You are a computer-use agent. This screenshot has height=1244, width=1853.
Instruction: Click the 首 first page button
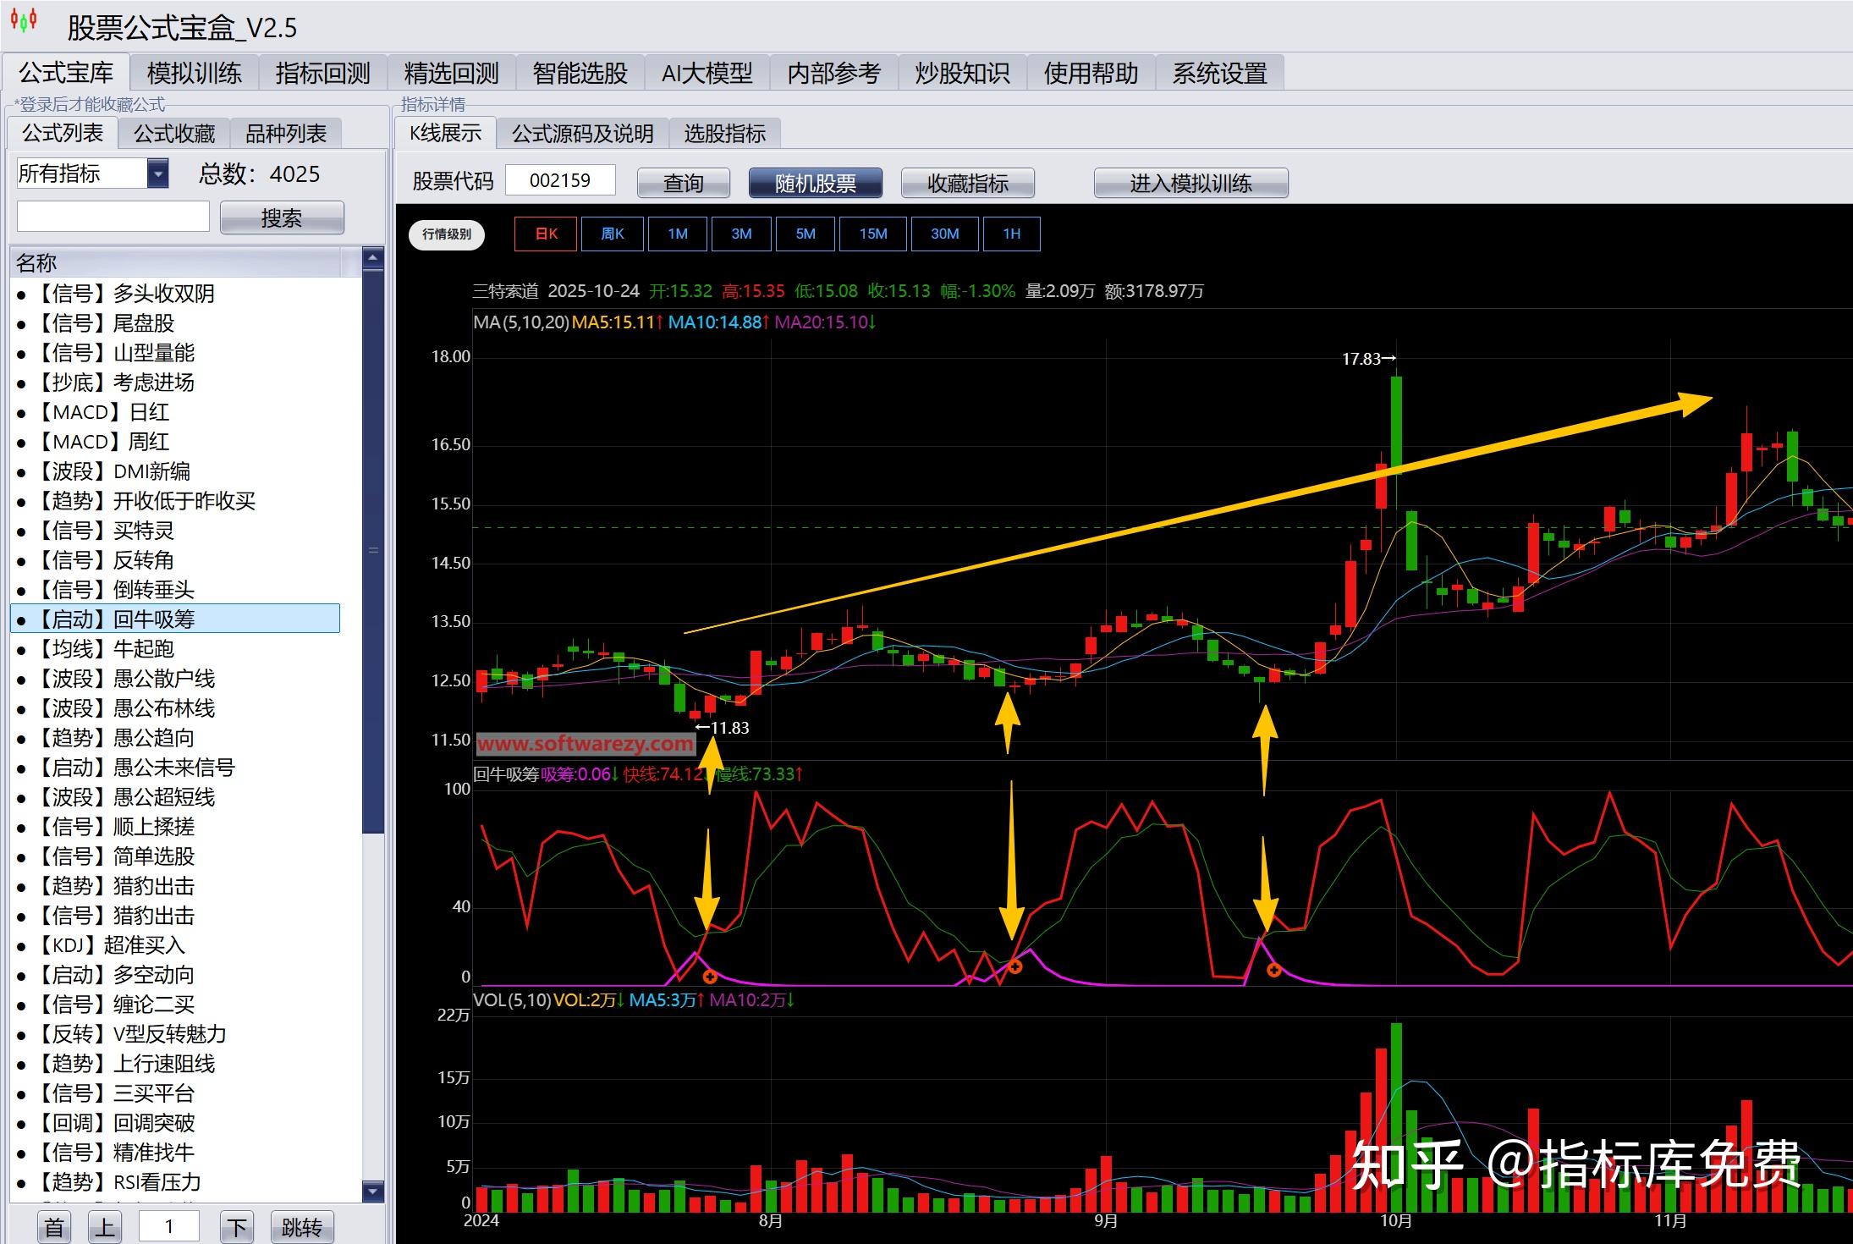(x=54, y=1227)
